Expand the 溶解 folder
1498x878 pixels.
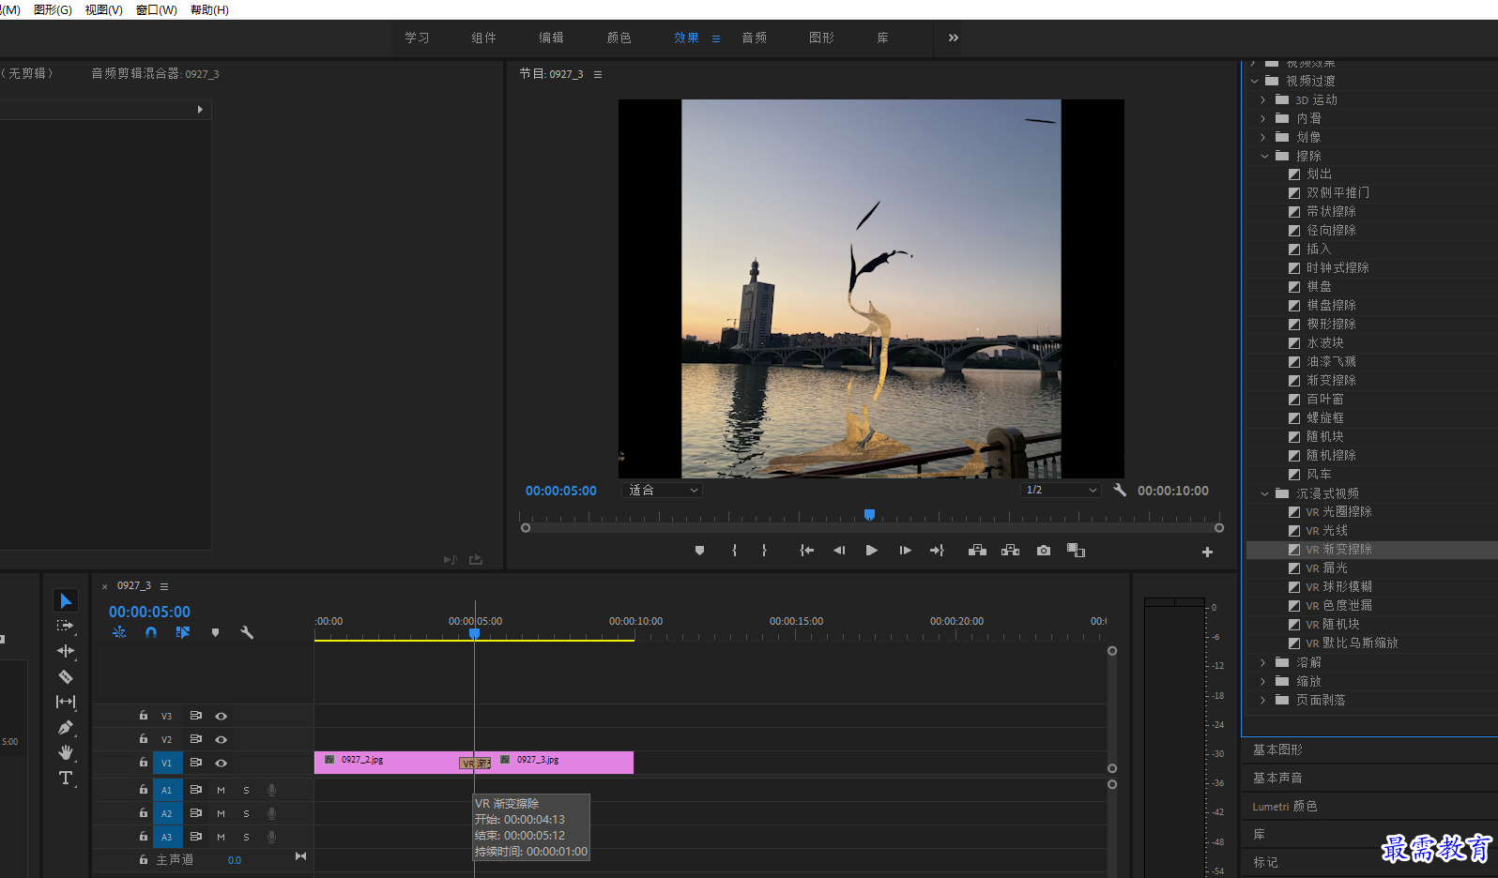pyautogui.click(x=1263, y=662)
